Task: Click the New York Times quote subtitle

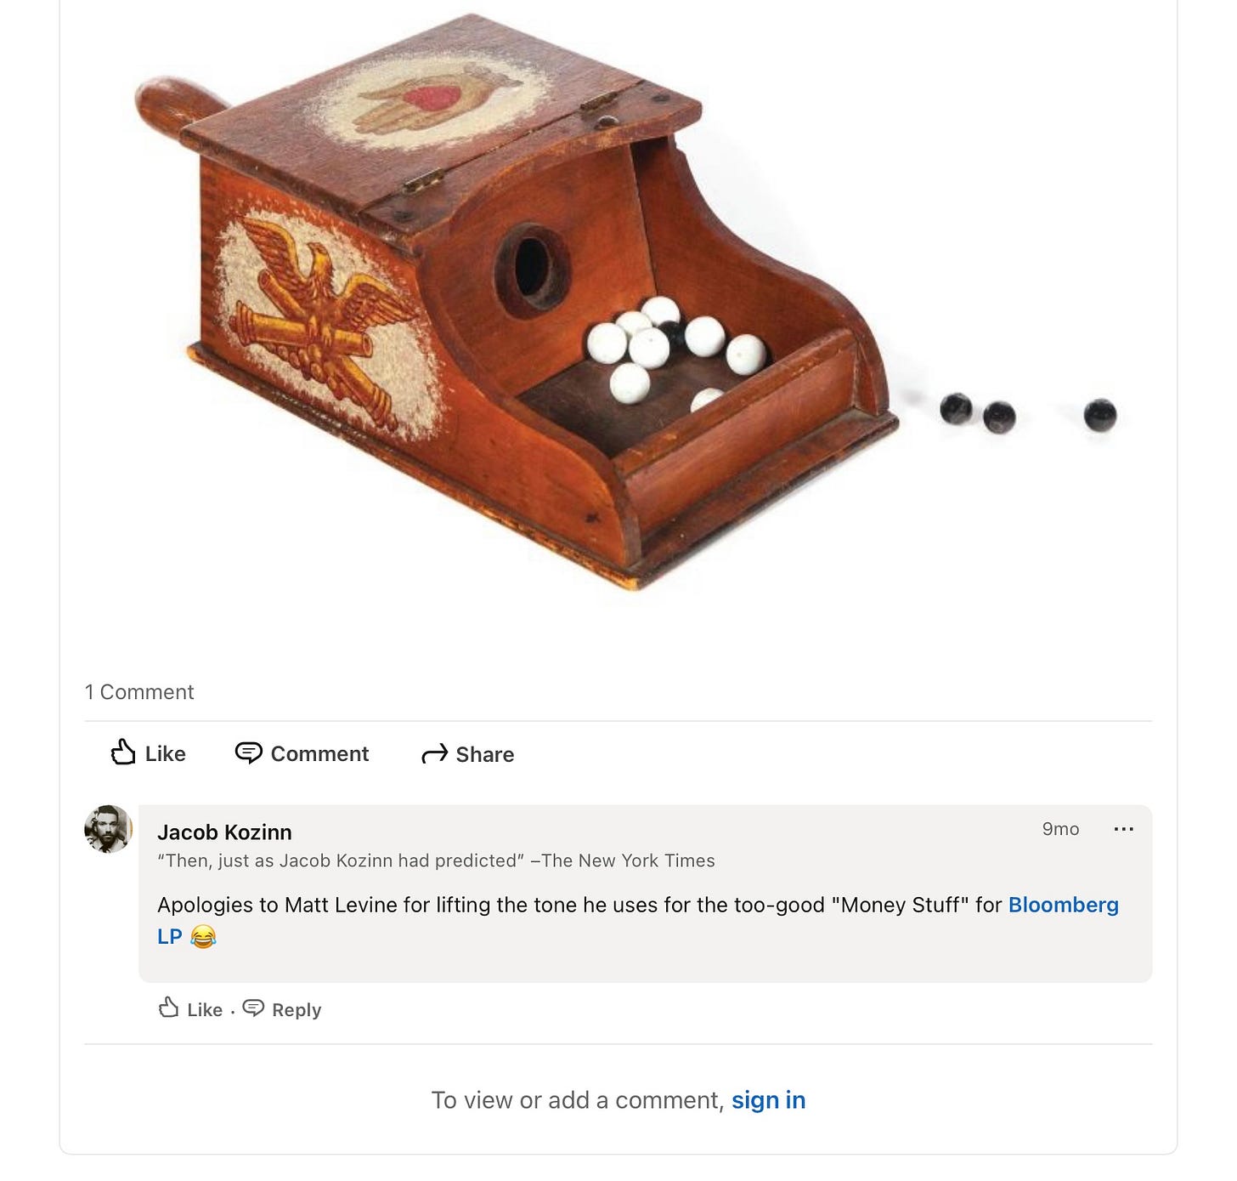Action: (436, 860)
